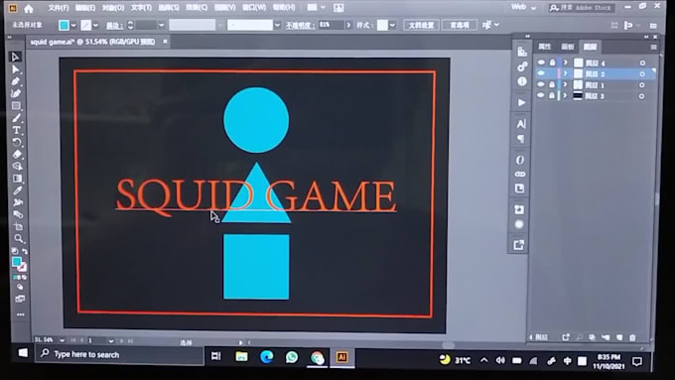675x380 pixels.
Task: Select the Symbol Sprayer tool
Action: (x=18, y=202)
